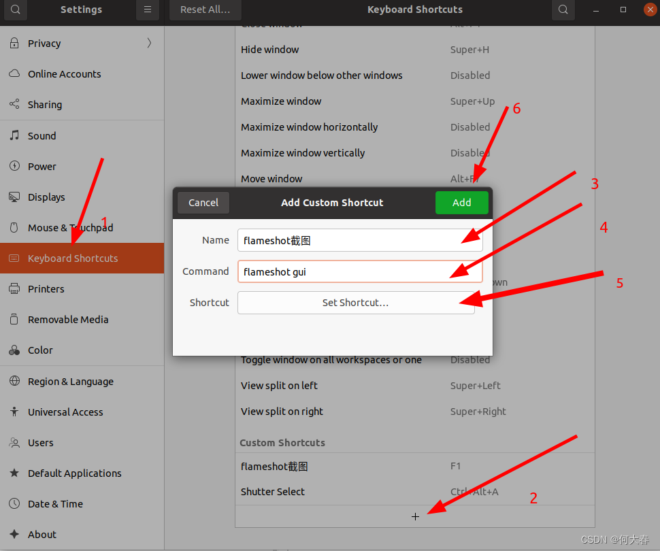The image size is (660, 551).
Task: Click the Power icon
Action: [14, 166]
